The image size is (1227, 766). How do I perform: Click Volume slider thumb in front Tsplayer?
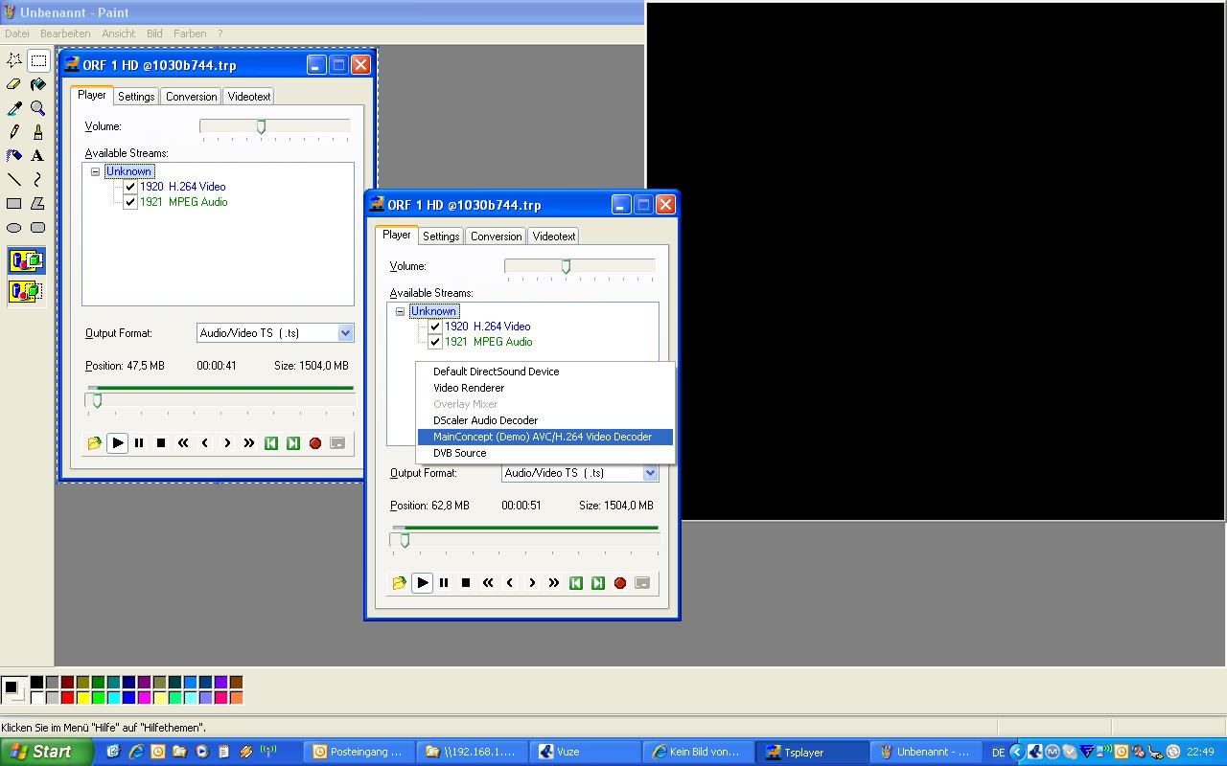(x=566, y=267)
